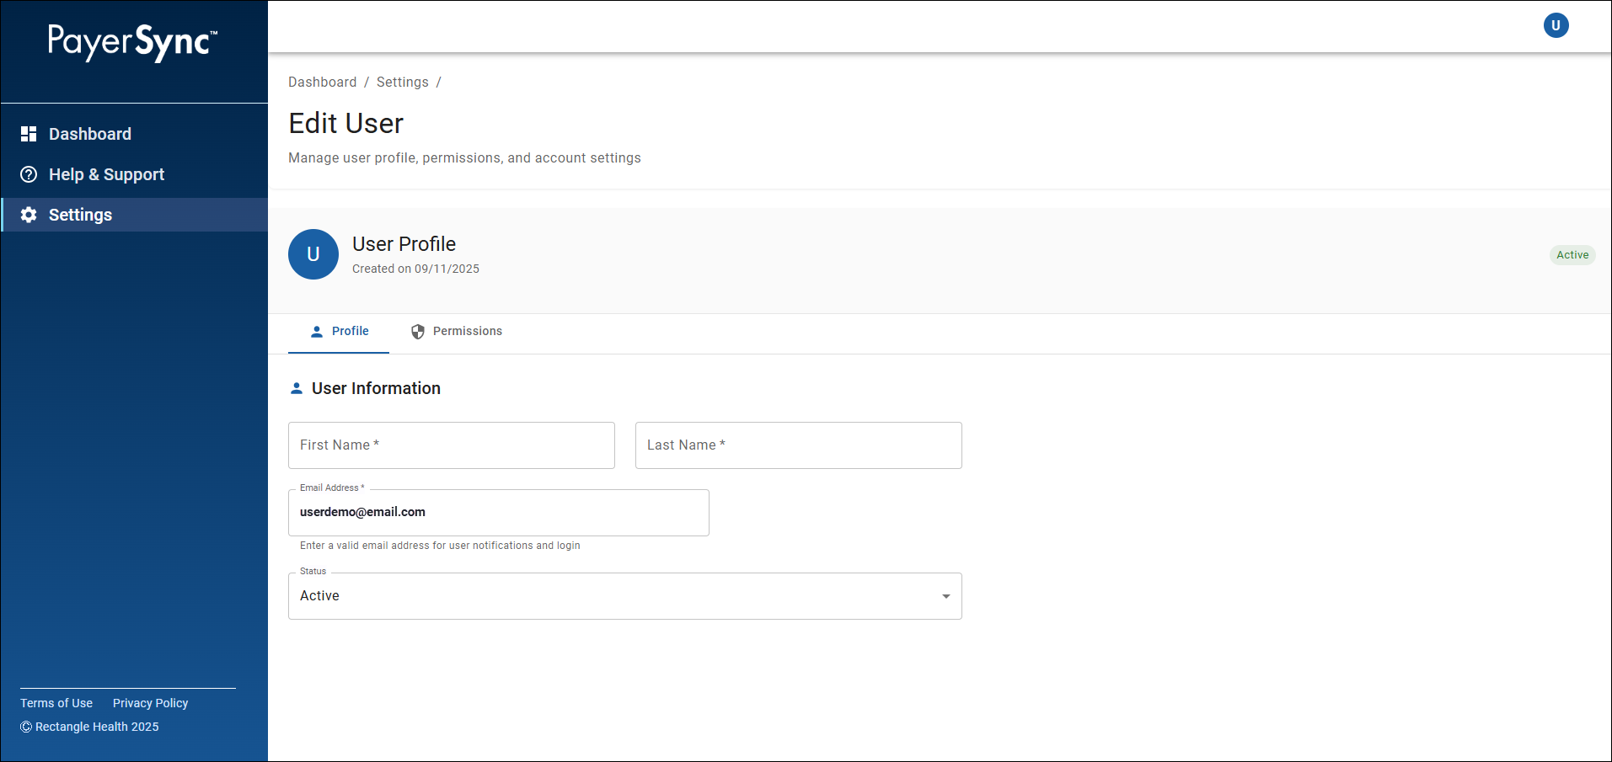Image resolution: width=1612 pixels, height=762 pixels.
Task: Click Settings in the breadcrumb trail
Action: coord(402,82)
